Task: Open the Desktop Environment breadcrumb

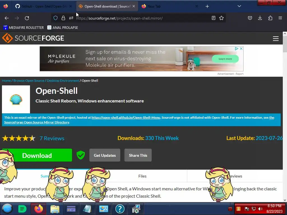Action: click(x=63, y=81)
